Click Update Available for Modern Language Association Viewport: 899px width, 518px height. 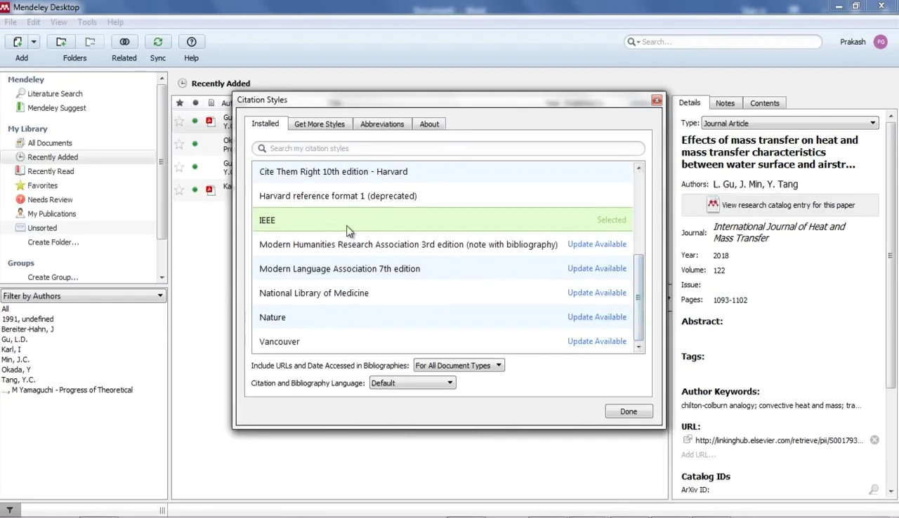pos(597,269)
